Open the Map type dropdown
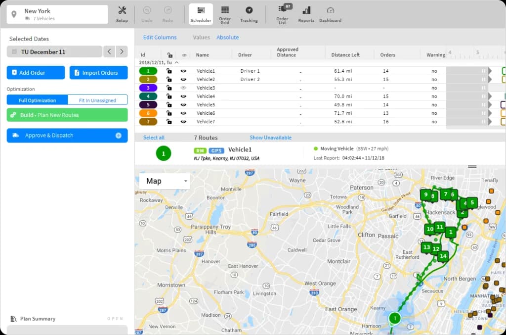 point(165,181)
